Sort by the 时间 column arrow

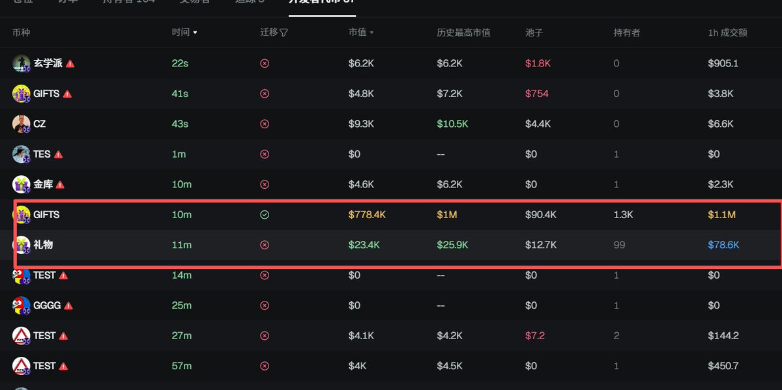click(x=195, y=33)
